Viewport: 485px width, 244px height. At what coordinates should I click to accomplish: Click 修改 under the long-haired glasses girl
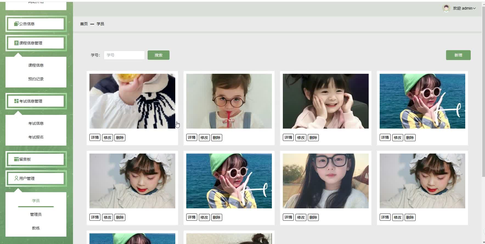(x=301, y=217)
